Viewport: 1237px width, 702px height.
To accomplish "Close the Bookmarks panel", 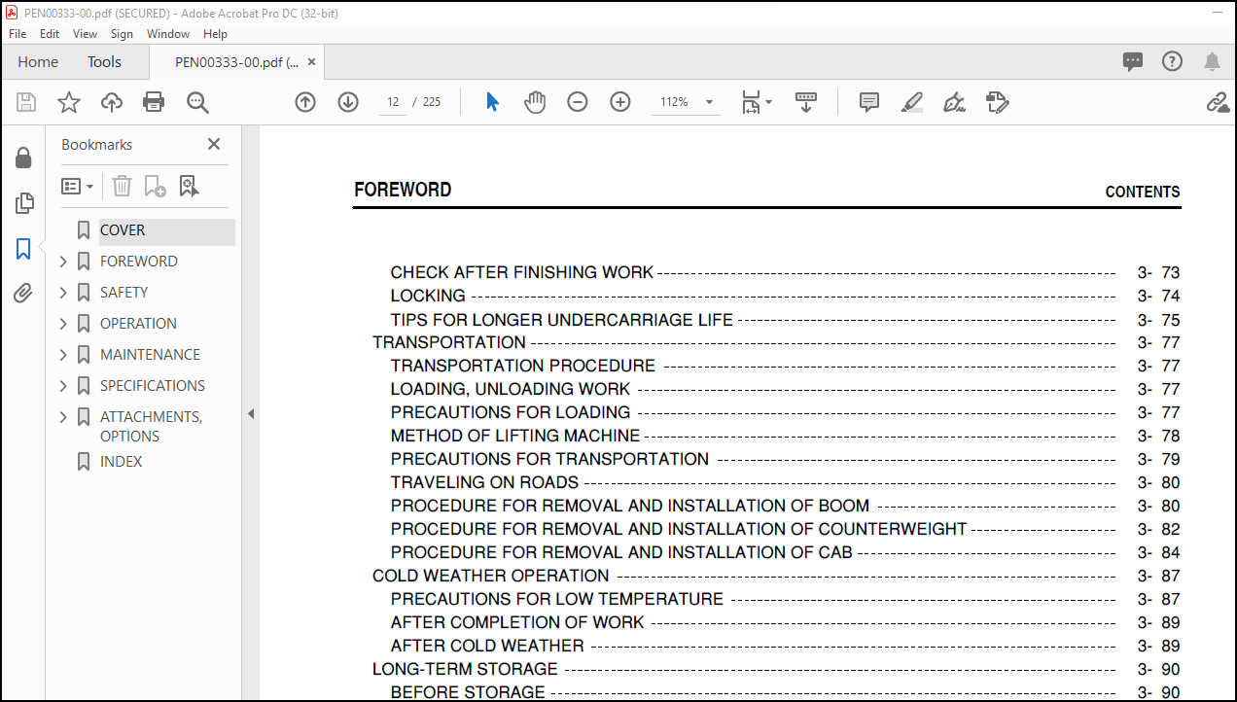I will click(214, 144).
